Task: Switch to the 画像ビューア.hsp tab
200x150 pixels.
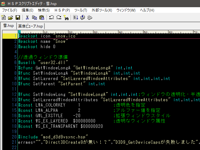Action: click(31, 26)
